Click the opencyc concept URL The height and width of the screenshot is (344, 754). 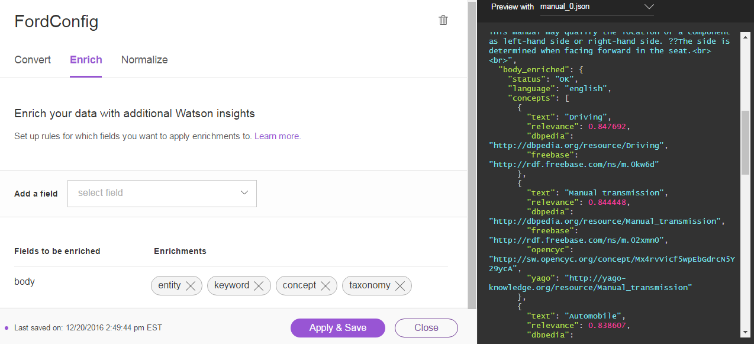[x=612, y=263]
